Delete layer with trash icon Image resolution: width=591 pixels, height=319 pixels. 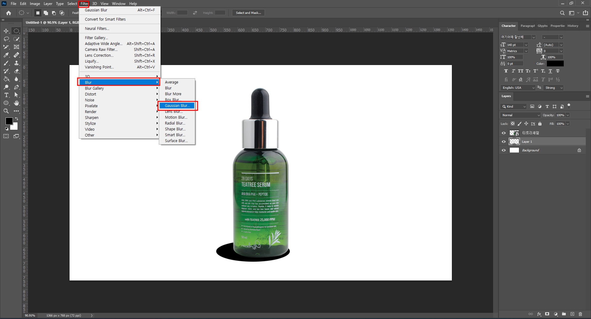click(580, 314)
